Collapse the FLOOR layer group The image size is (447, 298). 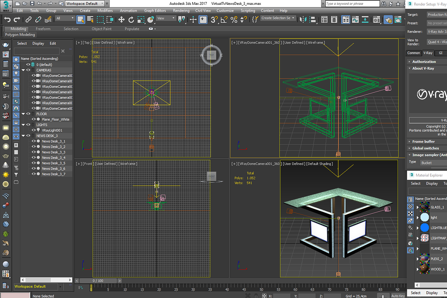coord(23,114)
